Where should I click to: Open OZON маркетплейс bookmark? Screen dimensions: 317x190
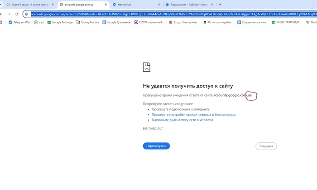click(x=149, y=22)
